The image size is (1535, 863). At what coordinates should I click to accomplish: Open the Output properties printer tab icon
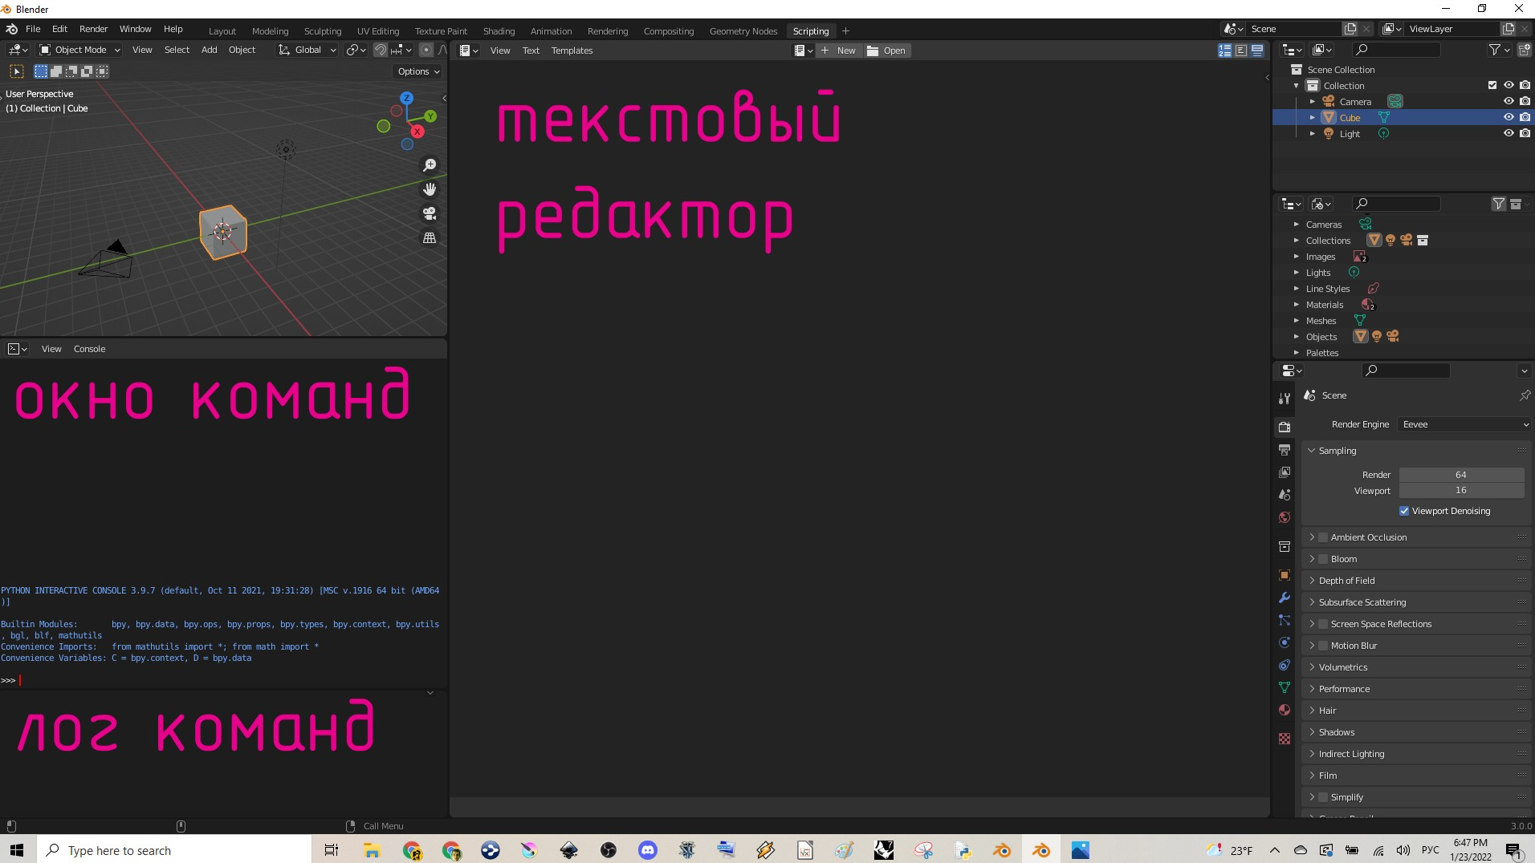point(1285,450)
